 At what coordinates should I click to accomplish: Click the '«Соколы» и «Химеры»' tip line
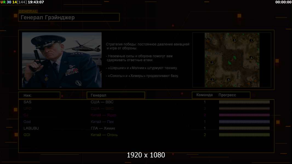tap(142, 76)
